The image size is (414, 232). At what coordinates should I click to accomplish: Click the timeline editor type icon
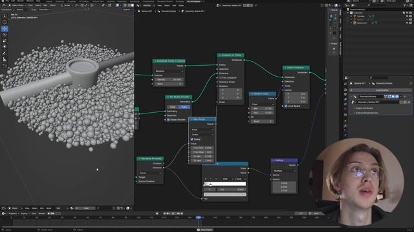pos(4,213)
